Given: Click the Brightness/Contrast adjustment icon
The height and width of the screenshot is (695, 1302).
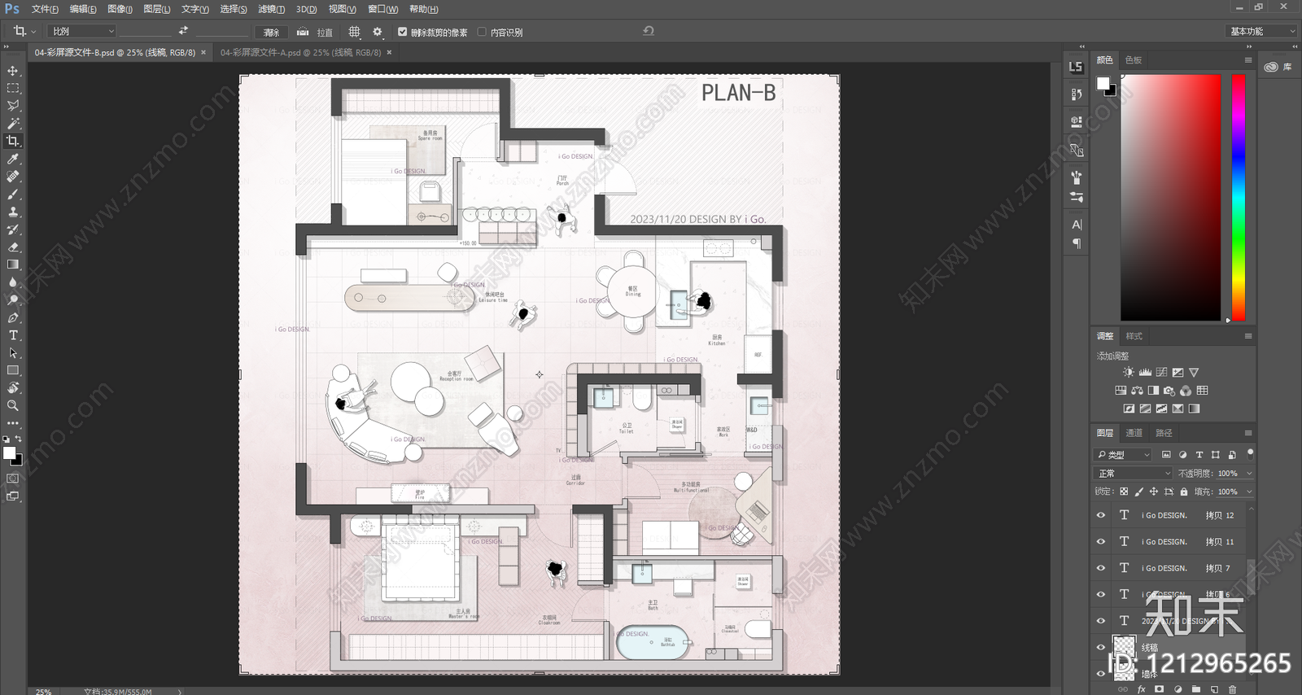Looking at the screenshot, I should (1129, 373).
